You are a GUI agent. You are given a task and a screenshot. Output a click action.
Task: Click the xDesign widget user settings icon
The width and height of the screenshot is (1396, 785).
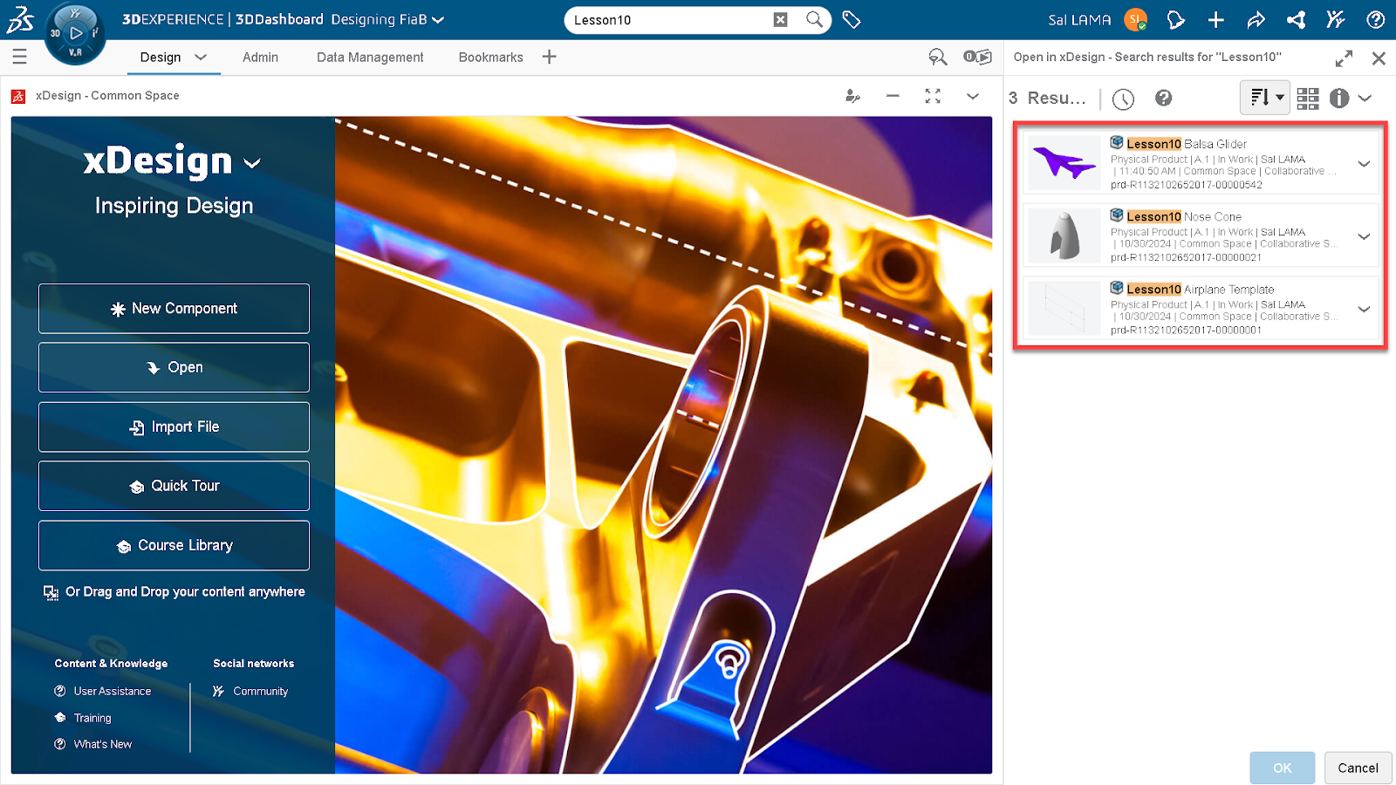(852, 96)
